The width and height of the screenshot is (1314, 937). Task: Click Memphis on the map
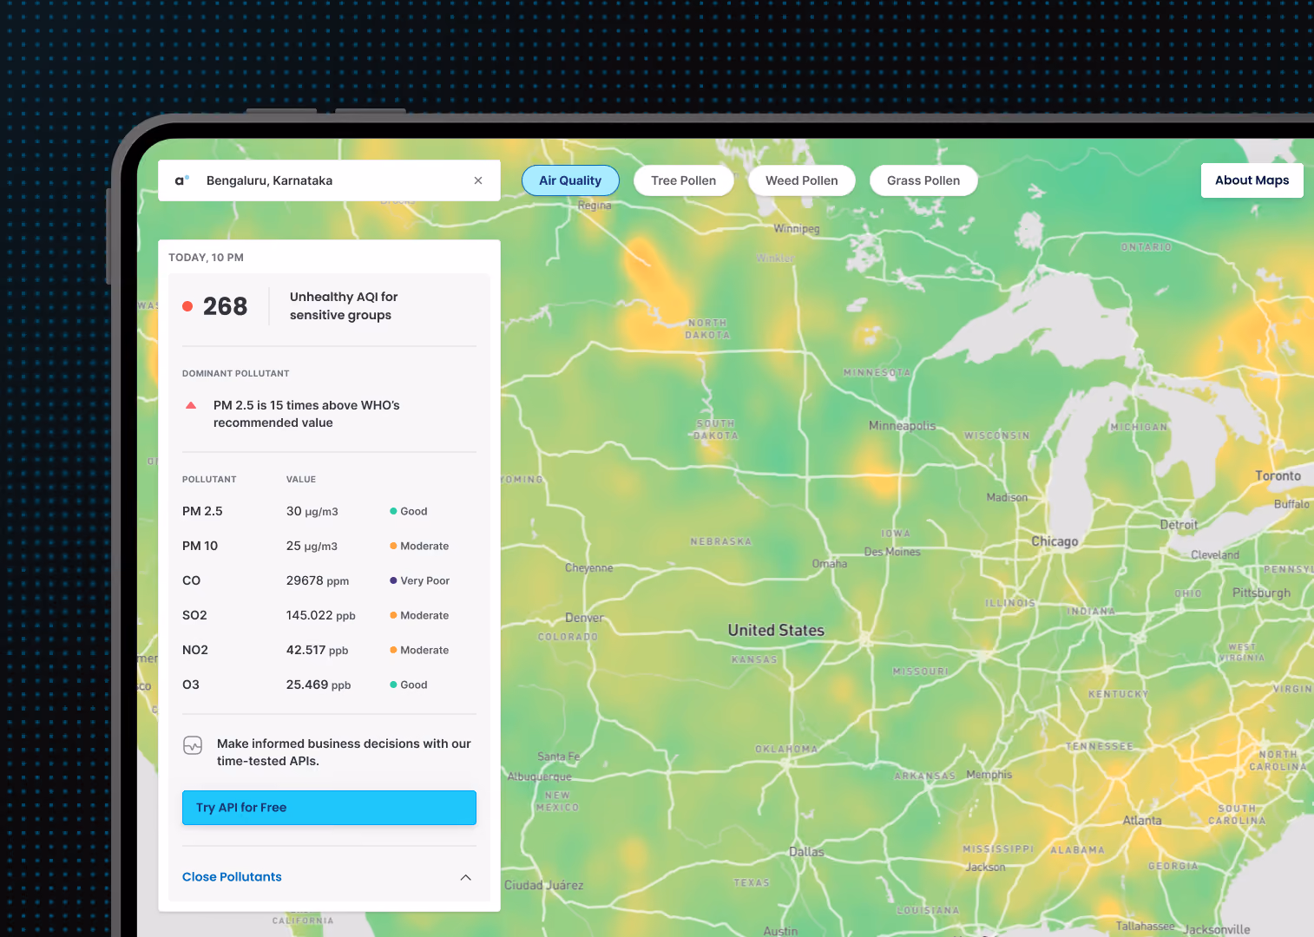tap(989, 775)
